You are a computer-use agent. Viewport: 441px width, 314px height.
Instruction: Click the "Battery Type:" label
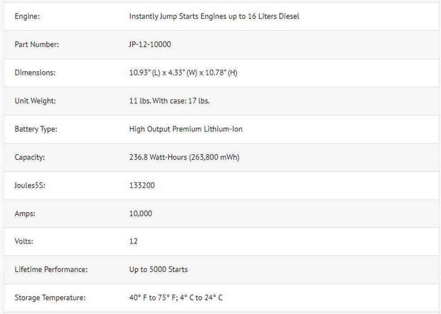click(x=36, y=129)
